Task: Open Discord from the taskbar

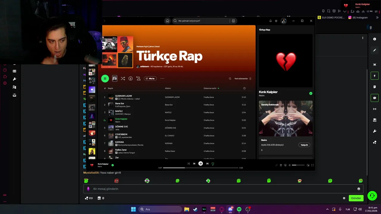Action: [230, 209]
